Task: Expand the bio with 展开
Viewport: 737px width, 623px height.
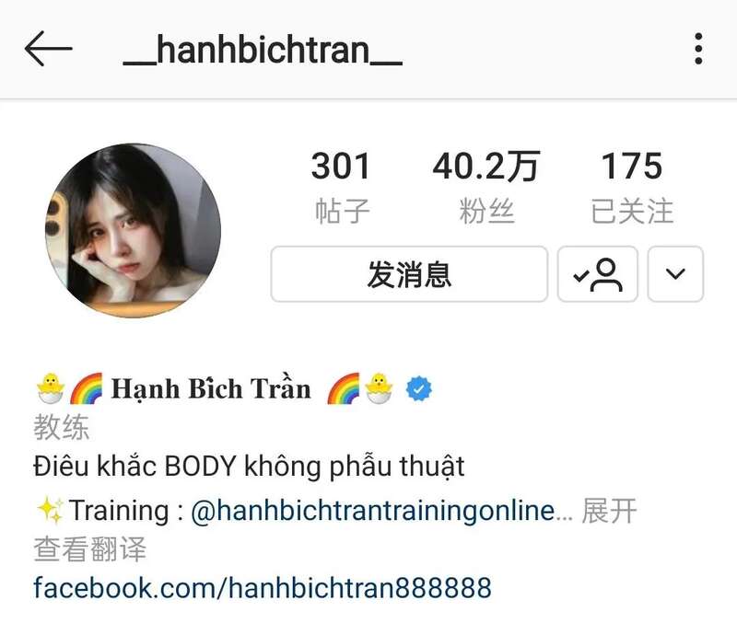Action: tap(609, 511)
